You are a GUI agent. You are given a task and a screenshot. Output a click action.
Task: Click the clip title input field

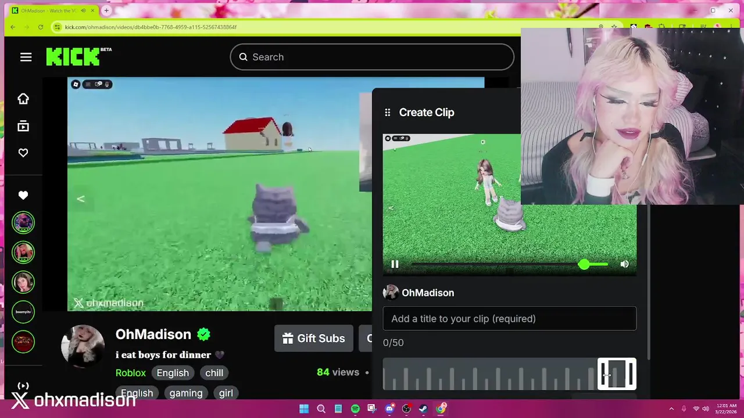point(510,319)
